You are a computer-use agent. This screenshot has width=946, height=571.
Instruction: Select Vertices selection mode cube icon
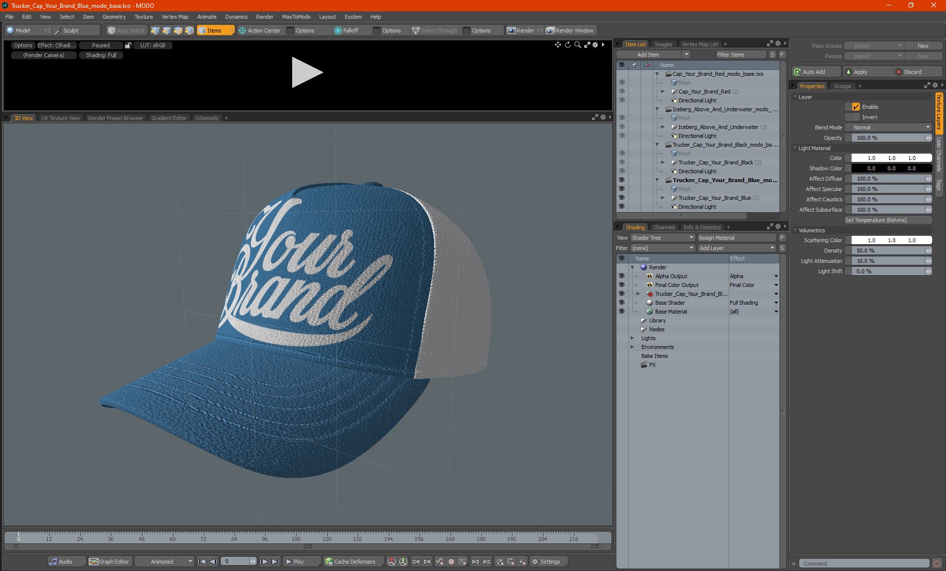[x=155, y=31]
